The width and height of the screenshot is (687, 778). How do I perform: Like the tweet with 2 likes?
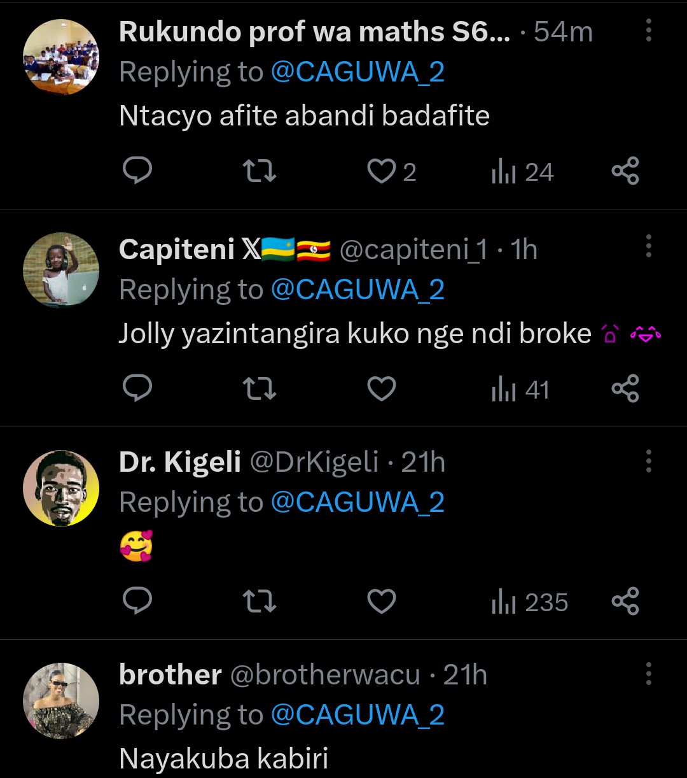(x=382, y=171)
